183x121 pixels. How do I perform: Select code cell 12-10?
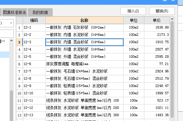click(34, 93)
